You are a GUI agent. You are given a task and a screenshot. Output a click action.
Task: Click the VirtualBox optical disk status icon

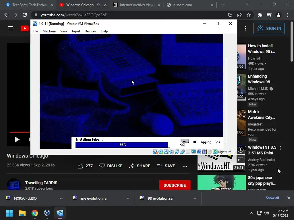(161, 152)
